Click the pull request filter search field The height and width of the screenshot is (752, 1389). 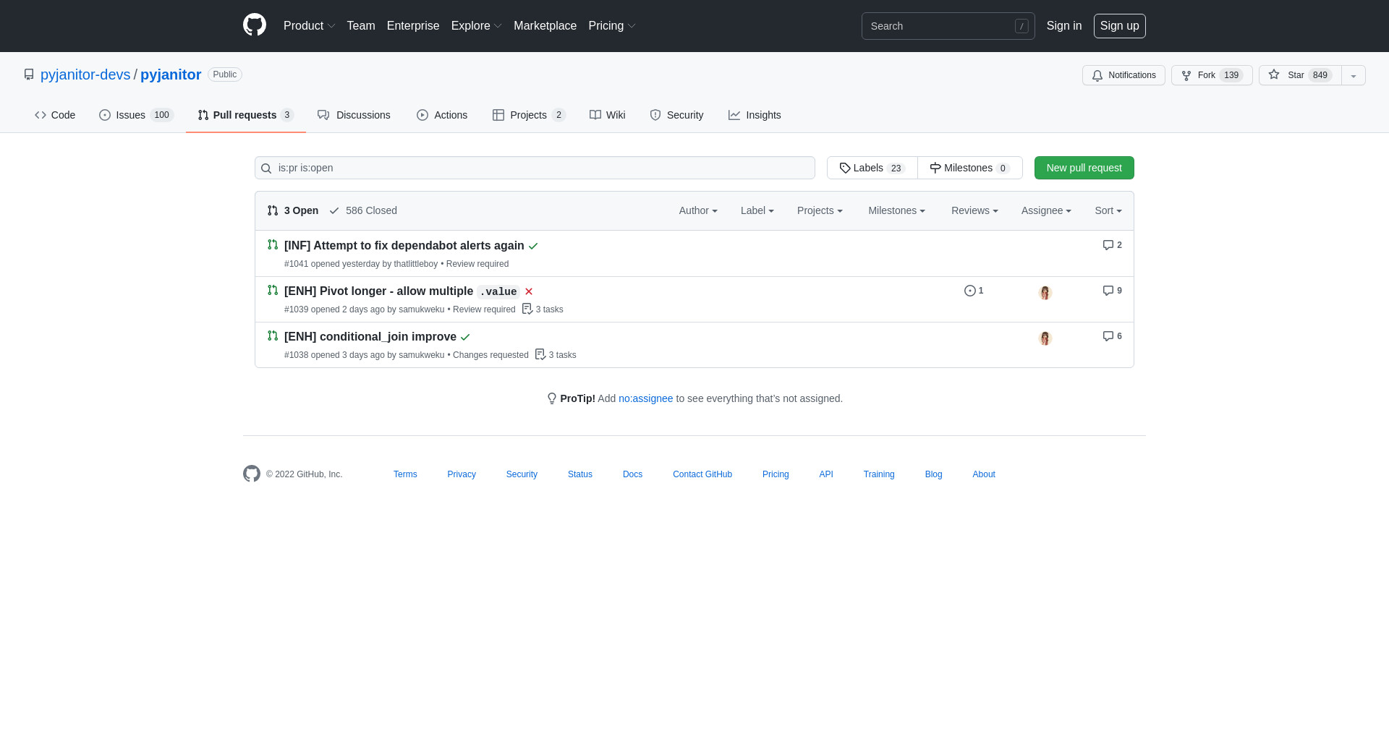[535, 168]
